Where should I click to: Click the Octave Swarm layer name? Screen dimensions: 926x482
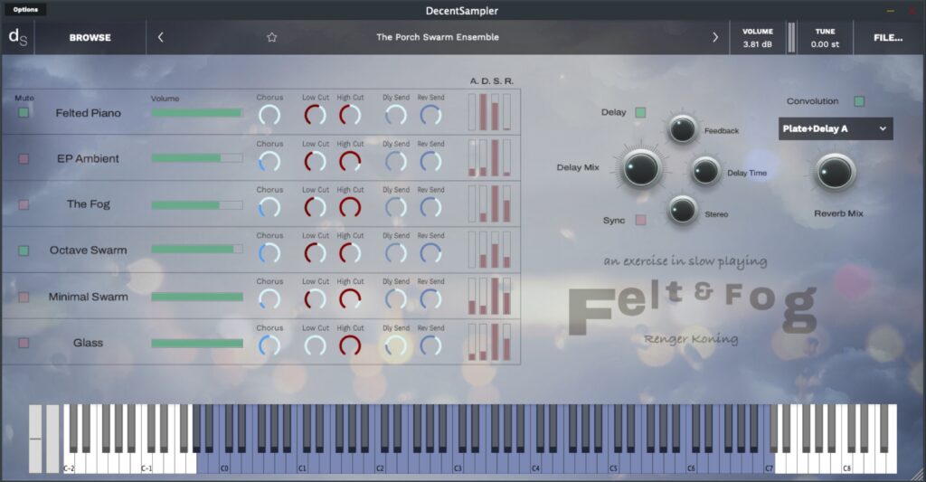(x=88, y=250)
